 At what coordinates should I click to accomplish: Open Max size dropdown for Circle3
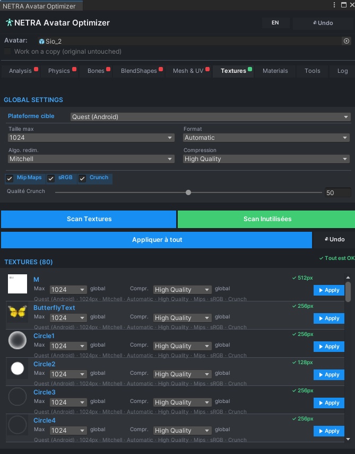click(68, 402)
